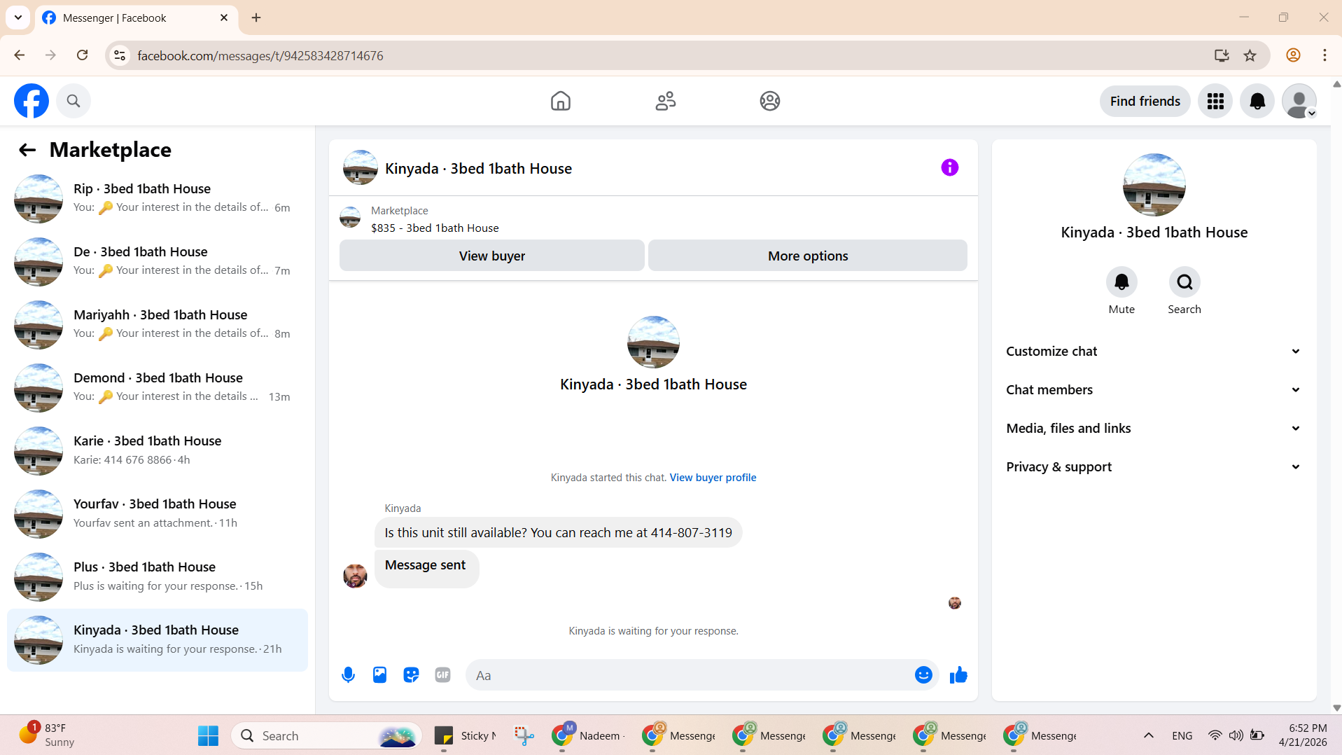Click the Message sent bubble
The width and height of the screenshot is (1342, 755).
426,568
